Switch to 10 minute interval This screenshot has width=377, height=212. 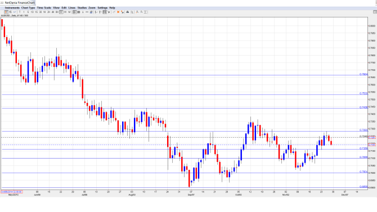(32, 12)
